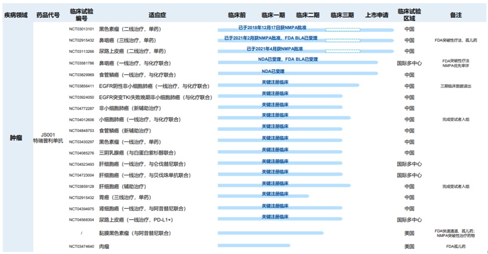Select the JS001 特瑞普利单抗 drug cell

[48, 138]
